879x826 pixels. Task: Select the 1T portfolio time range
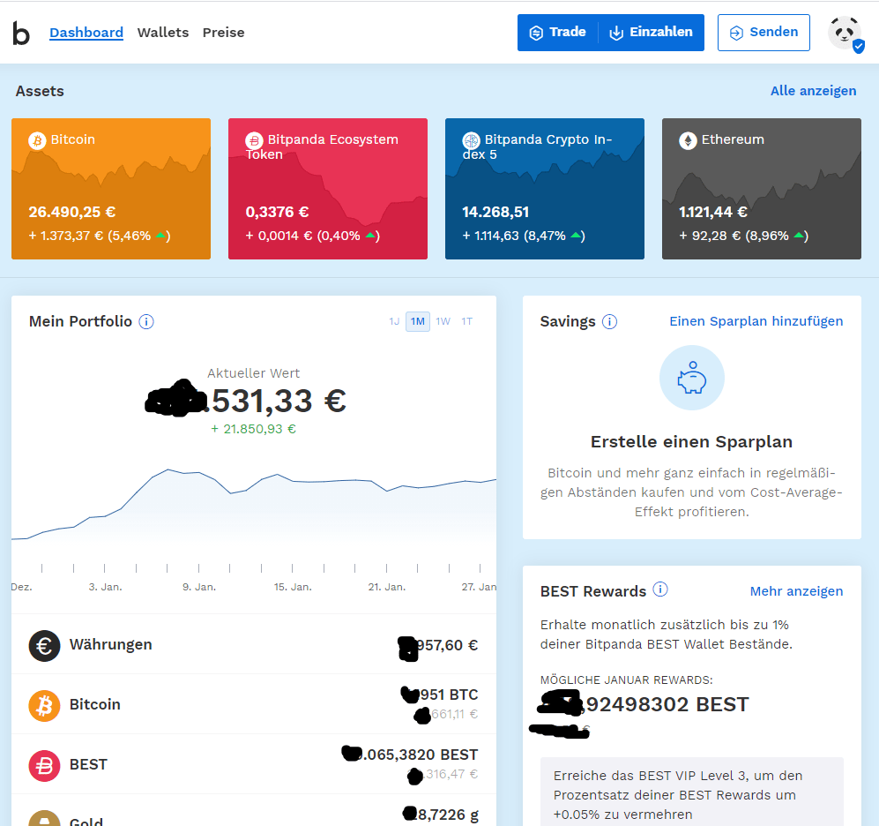coord(467,321)
